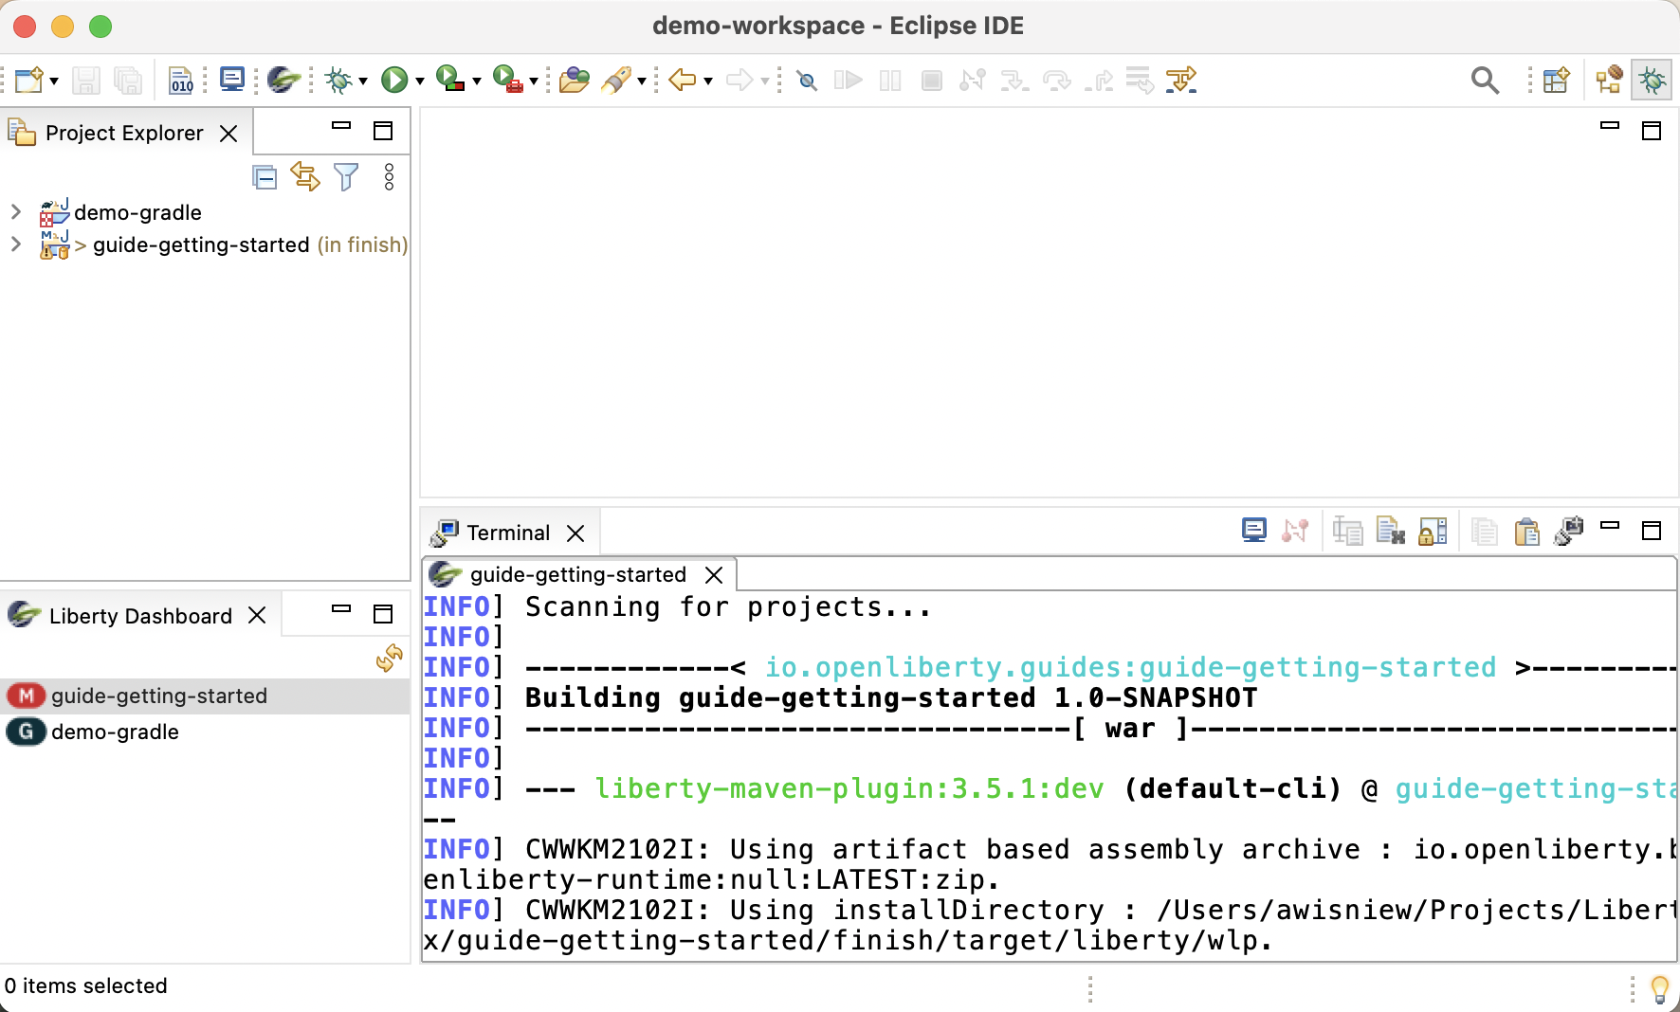Image resolution: width=1680 pixels, height=1012 pixels.
Task: Click the Terminal Clear Terminal icon
Action: pos(1390,531)
